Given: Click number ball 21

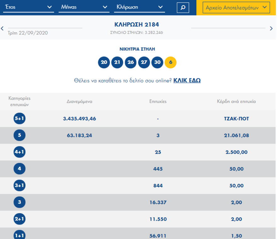Looking at the screenshot, I should pyautogui.click(x=117, y=62).
